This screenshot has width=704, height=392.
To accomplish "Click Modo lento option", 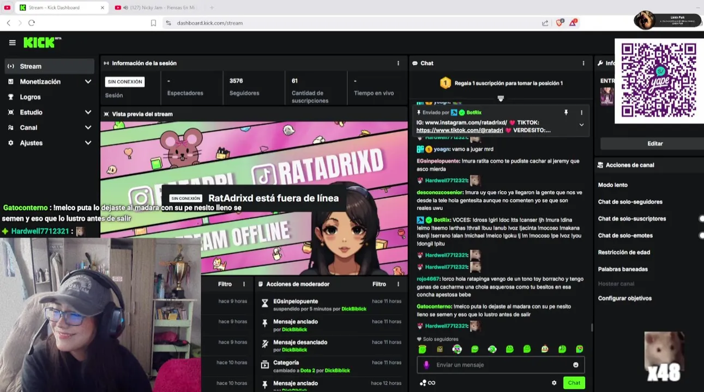I will [x=612, y=185].
